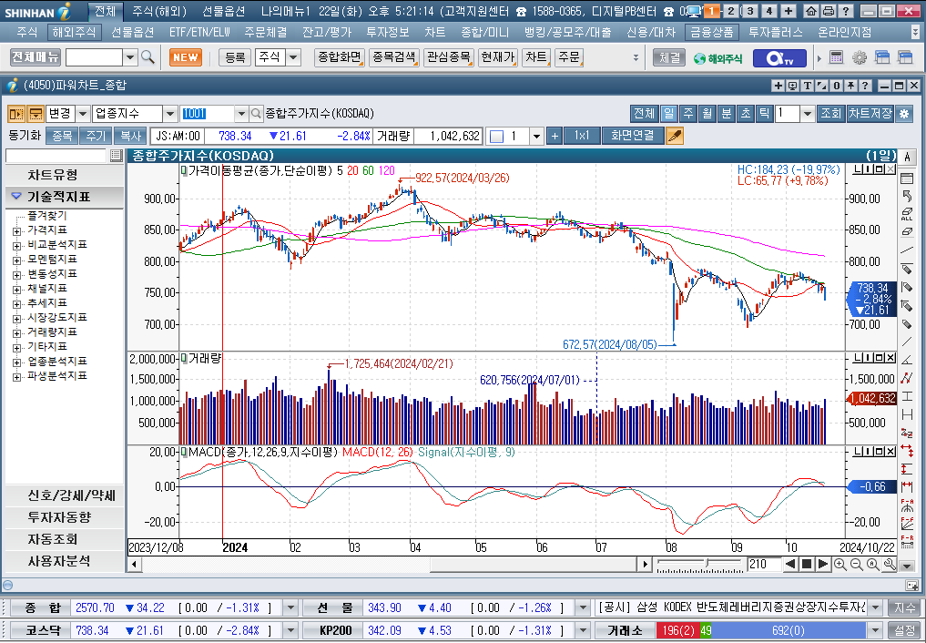This screenshot has width=926, height=643.
Task: Click the Erase ALL drawing tool
Action: [x=907, y=214]
